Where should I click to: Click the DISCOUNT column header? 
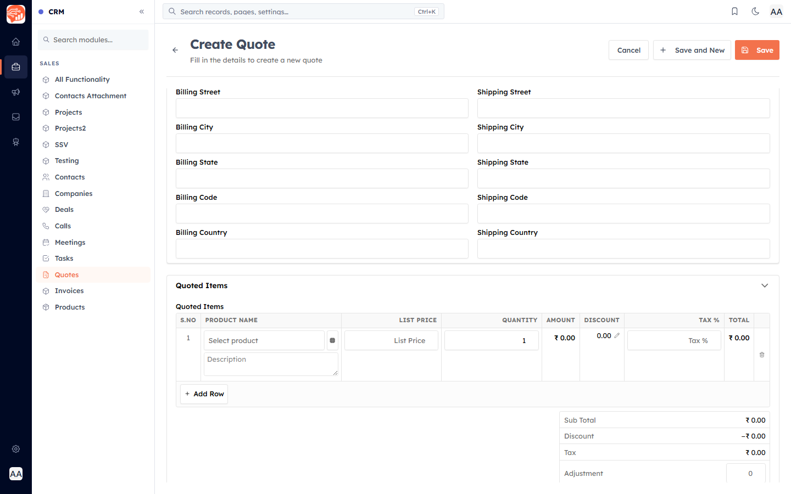click(x=601, y=320)
